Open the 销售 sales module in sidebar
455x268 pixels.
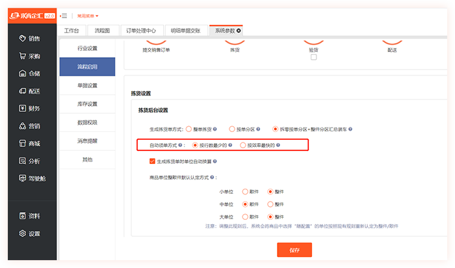[30, 38]
